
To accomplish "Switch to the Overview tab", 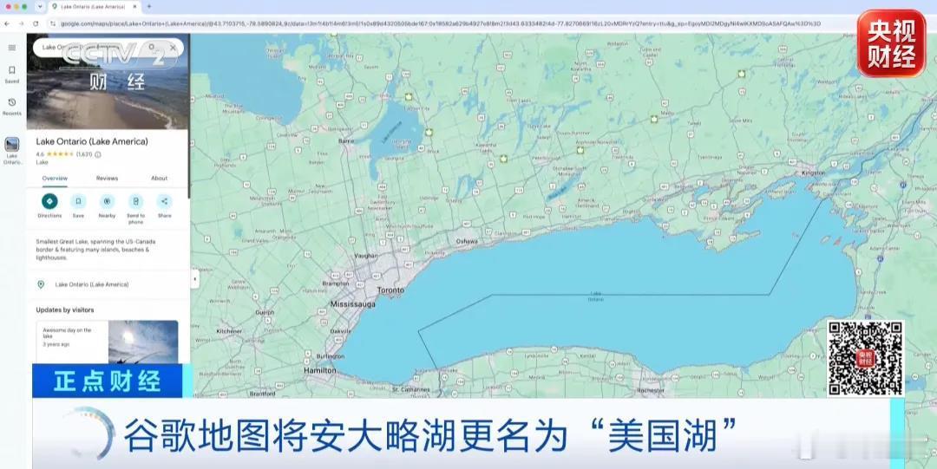I will point(55,178).
